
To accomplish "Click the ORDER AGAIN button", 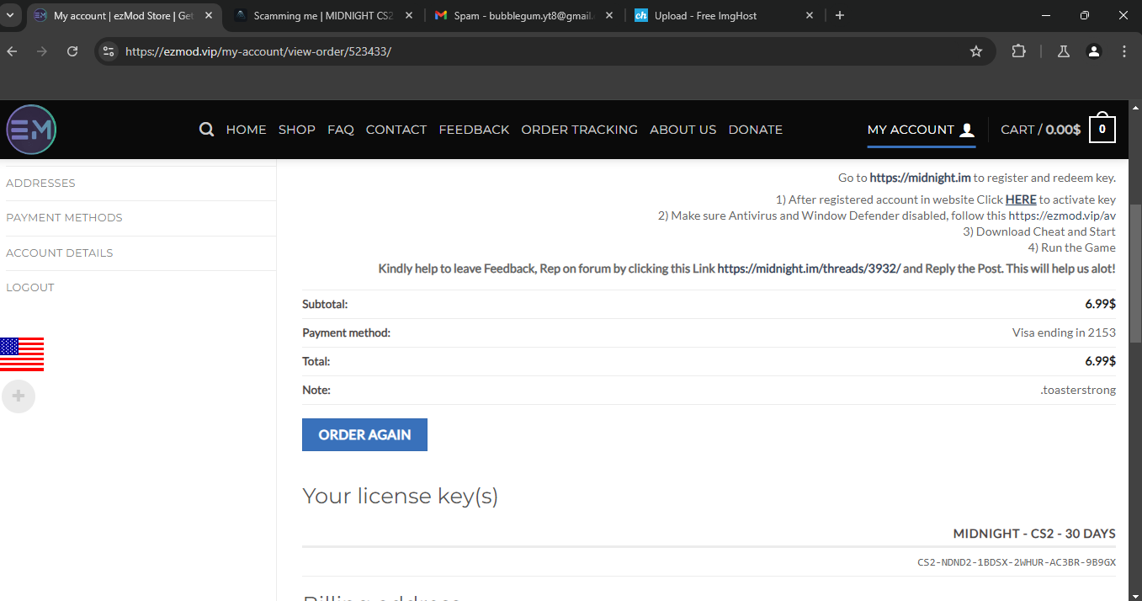I will pos(364,434).
